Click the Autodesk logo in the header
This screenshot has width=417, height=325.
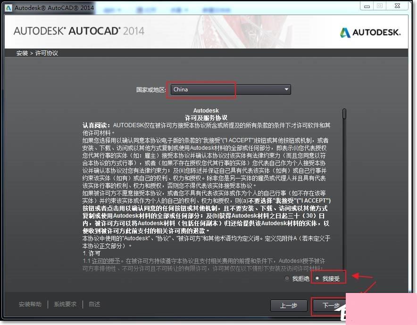(x=370, y=32)
